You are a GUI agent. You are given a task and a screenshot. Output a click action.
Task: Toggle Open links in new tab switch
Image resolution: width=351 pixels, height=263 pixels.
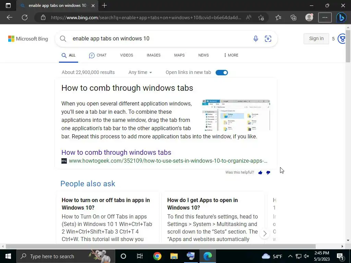pyautogui.click(x=222, y=73)
